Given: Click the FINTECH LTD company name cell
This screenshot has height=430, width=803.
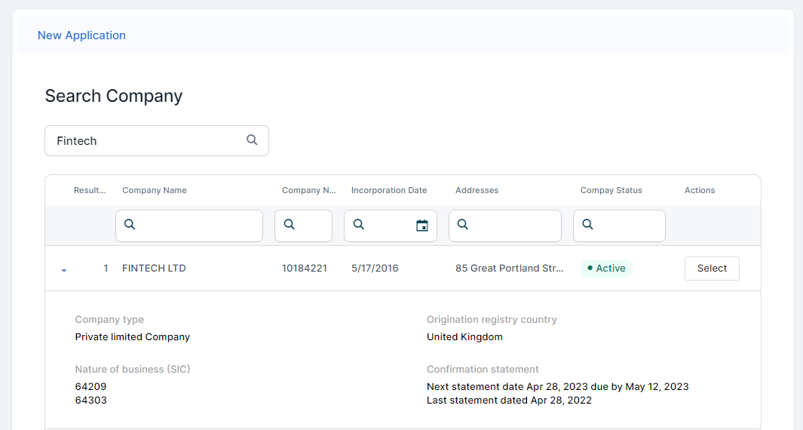Looking at the screenshot, I should click(x=154, y=269).
